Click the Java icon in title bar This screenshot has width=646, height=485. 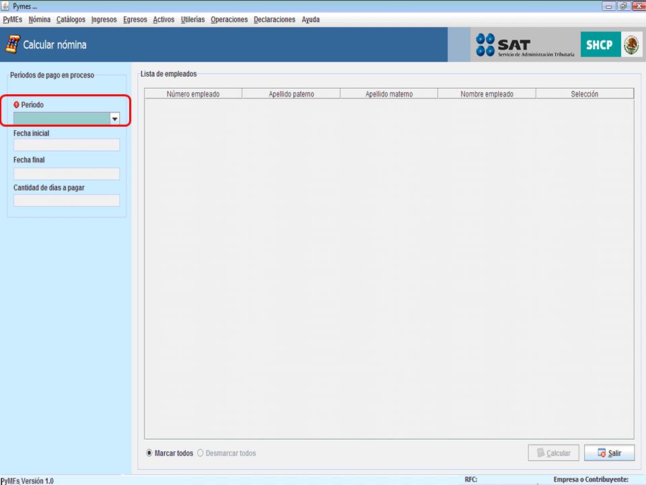coord(5,6)
